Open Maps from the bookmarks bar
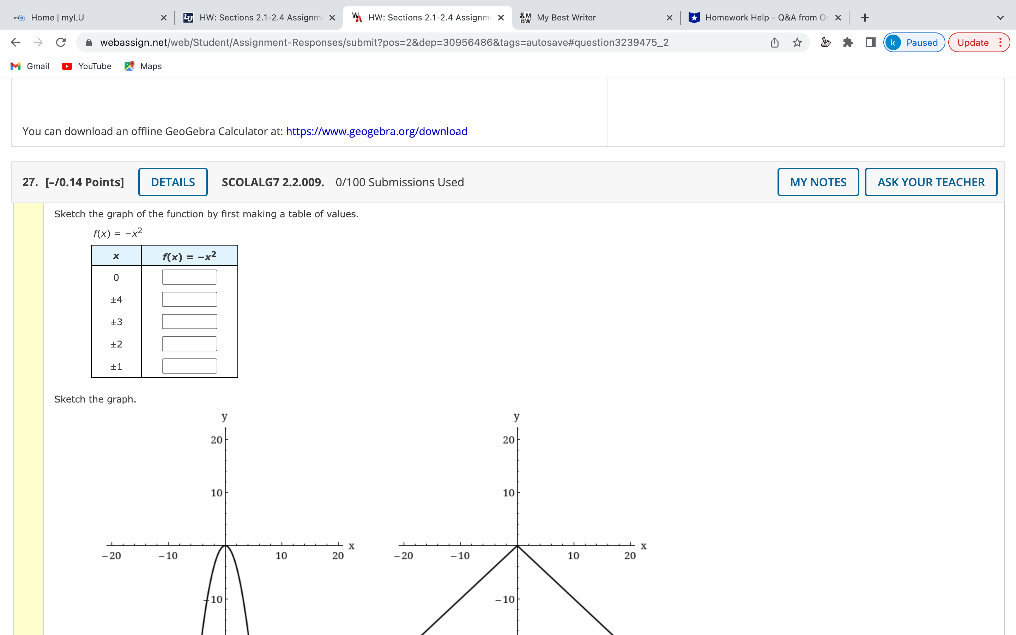Screen dimensions: 1016x635 coord(143,66)
